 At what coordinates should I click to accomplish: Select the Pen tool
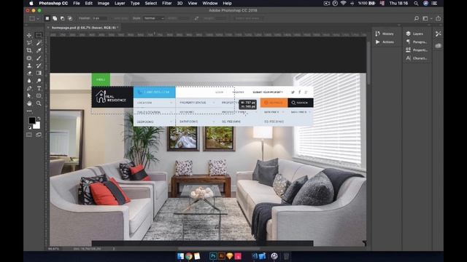click(x=29, y=88)
